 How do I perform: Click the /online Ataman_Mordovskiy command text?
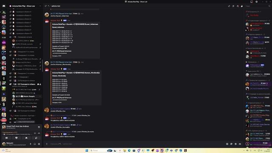(61, 65)
